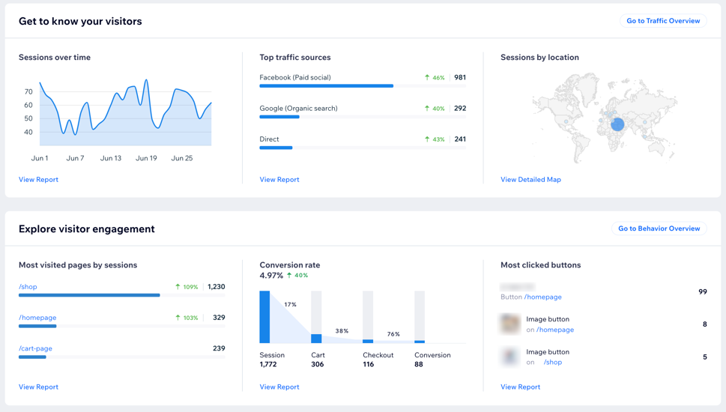726x412 pixels.
Task: Click the 99 clicks count in Most clicked buttons
Action: [702, 291]
